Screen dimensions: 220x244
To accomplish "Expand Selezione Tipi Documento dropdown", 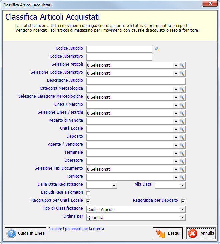I will (176, 169).
